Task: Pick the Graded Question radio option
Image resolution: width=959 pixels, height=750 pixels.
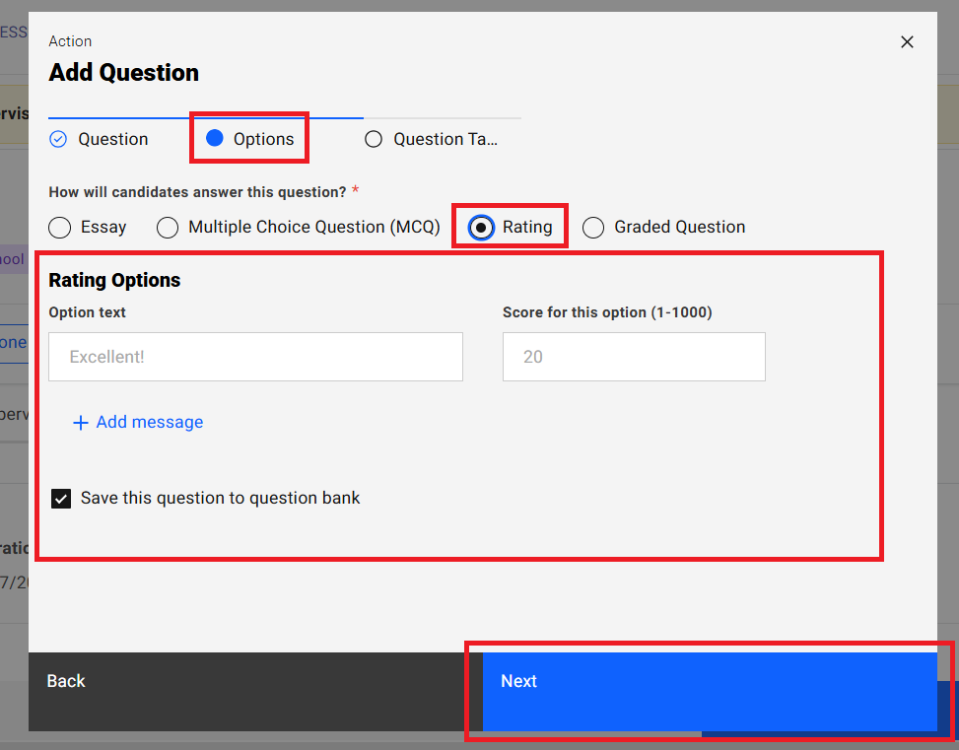Action: [593, 228]
